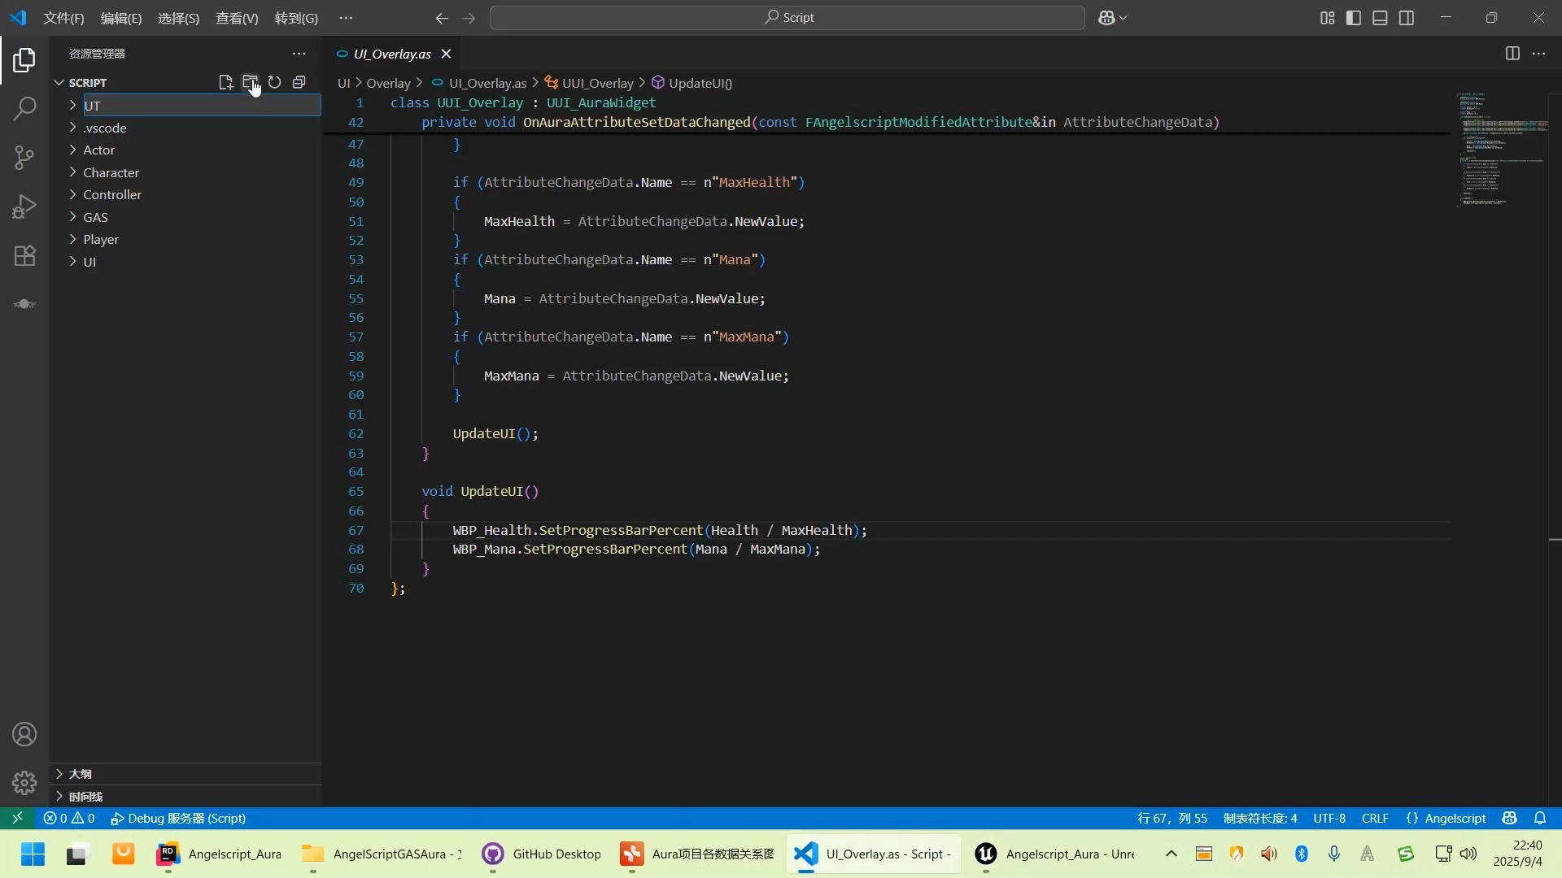The image size is (1562, 878).
Task: Click the Overlay breadcrumb
Action: point(388,83)
